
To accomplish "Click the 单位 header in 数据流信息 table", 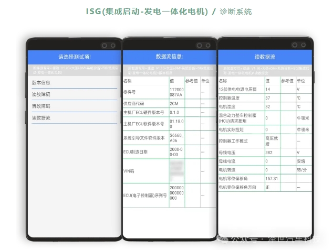I will (x=205, y=81).
